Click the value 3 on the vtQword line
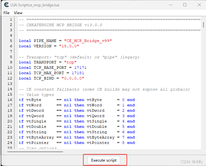This screenshot has width=206, height=166. point(123,116)
